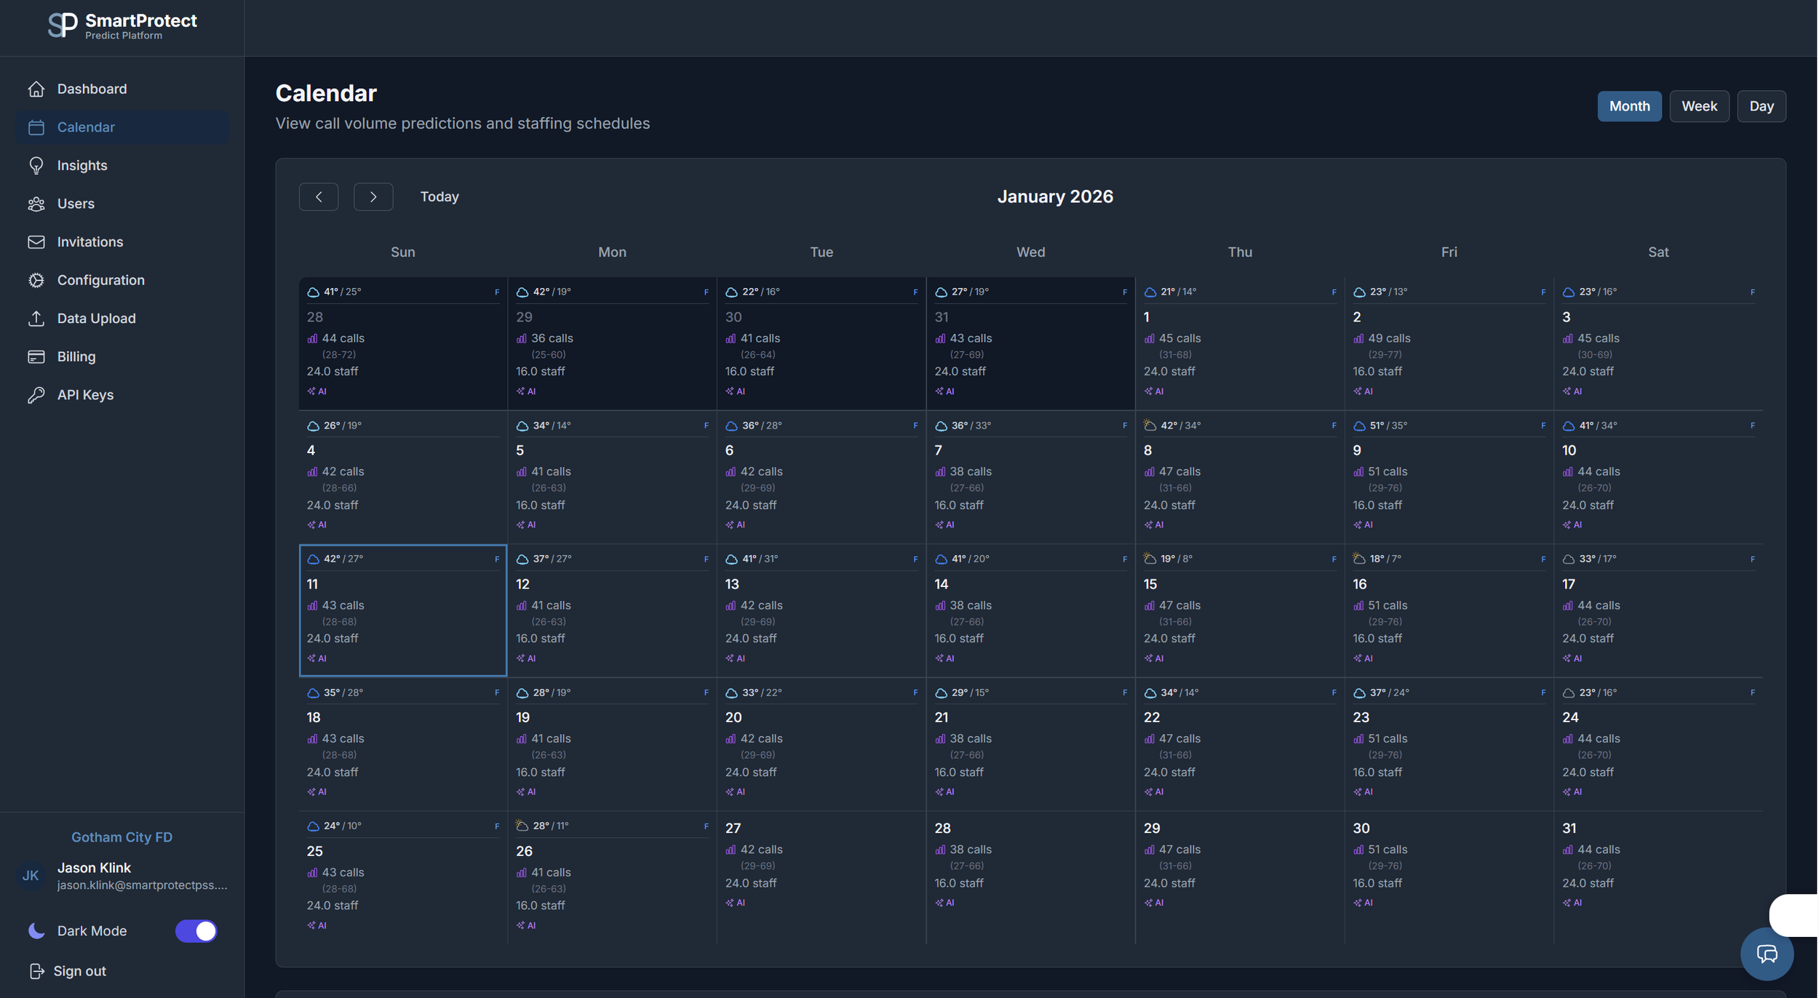Open the Users section
The image size is (1819, 998).
click(76, 204)
